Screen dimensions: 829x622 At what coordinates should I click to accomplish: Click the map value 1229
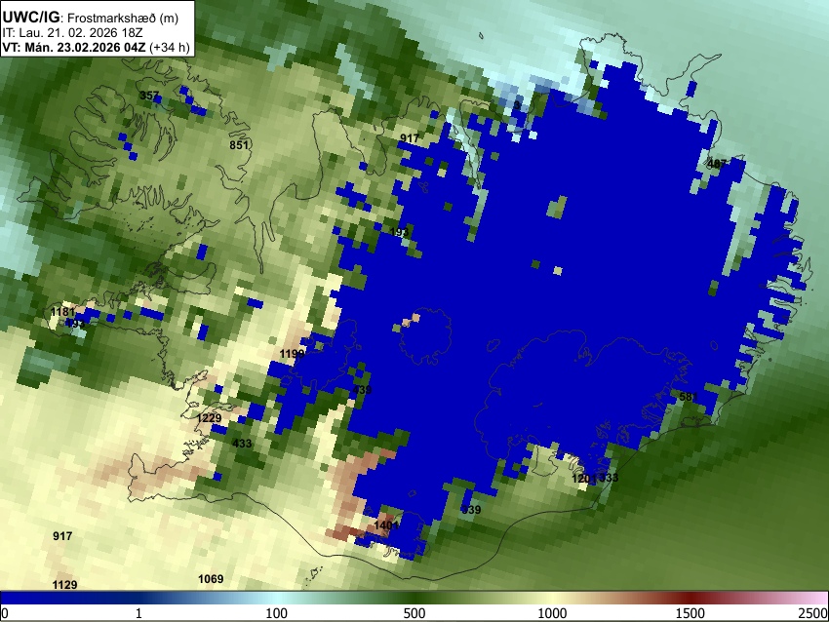(209, 418)
